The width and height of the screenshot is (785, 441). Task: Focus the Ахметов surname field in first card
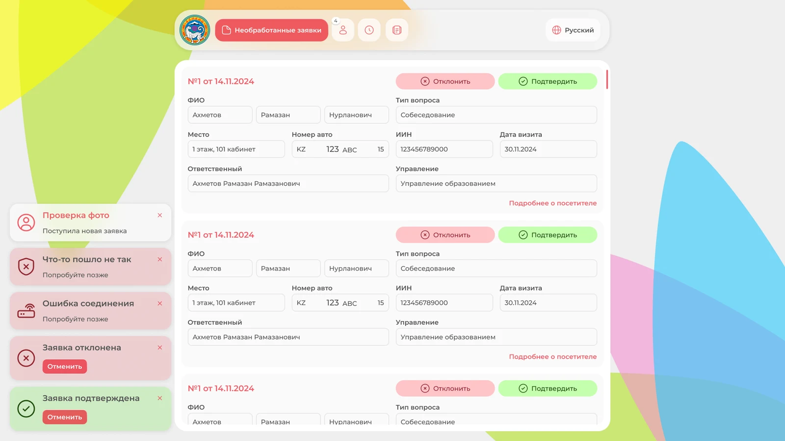(x=220, y=115)
